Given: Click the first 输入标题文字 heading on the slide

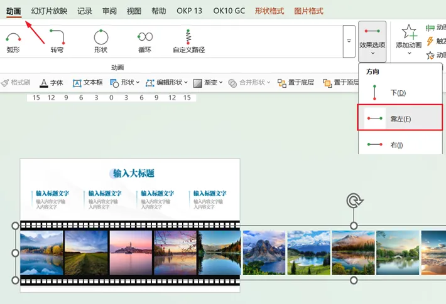Looking at the screenshot, I should click(53, 193).
